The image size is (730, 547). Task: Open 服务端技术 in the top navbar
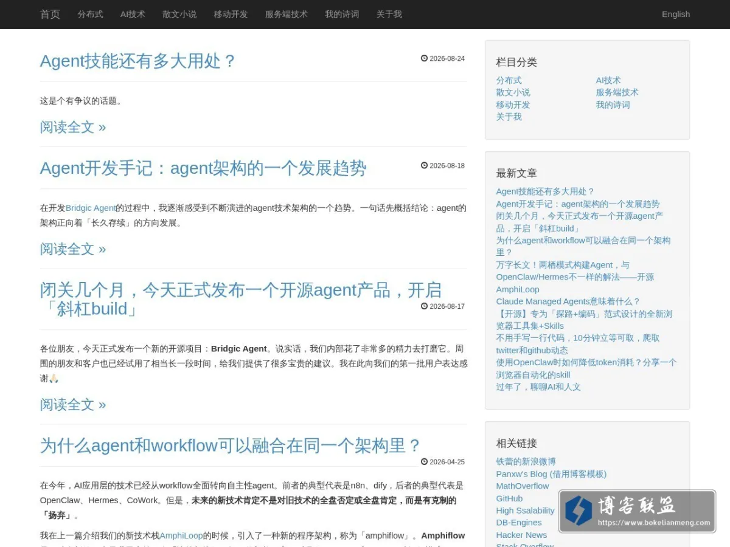(287, 14)
